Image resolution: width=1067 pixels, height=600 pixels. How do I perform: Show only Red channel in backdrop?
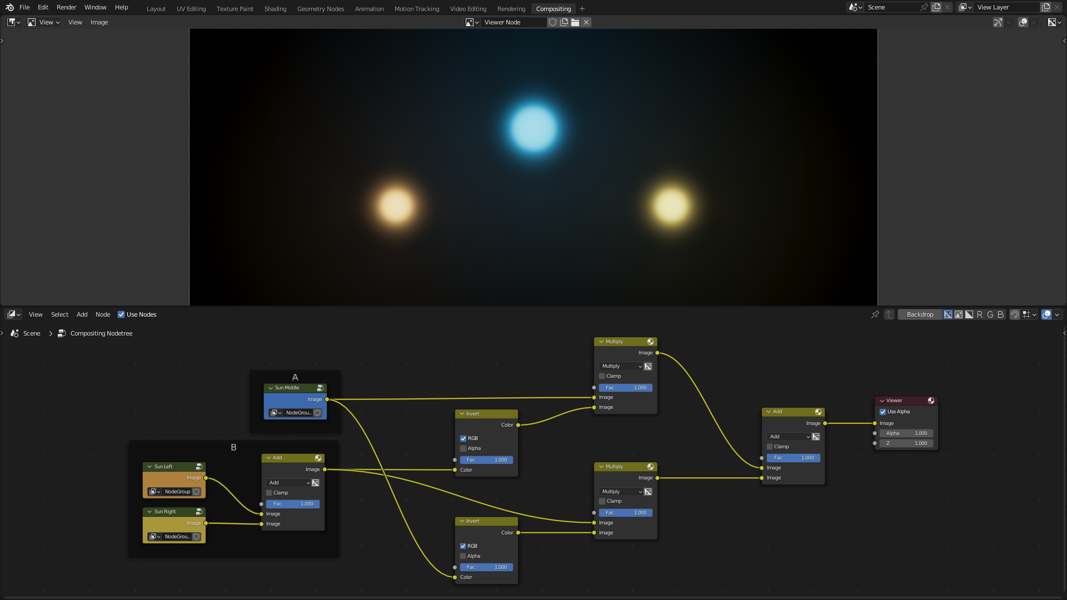point(980,314)
